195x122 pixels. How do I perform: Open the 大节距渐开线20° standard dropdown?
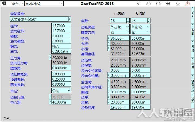(x=39, y=19)
